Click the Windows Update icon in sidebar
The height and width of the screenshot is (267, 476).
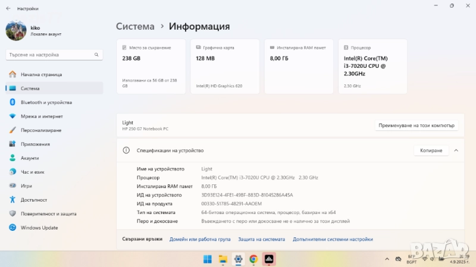click(x=12, y=227)
